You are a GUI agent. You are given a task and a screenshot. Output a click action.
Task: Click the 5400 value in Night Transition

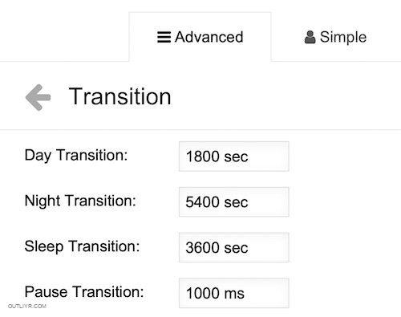coord(202,202)
